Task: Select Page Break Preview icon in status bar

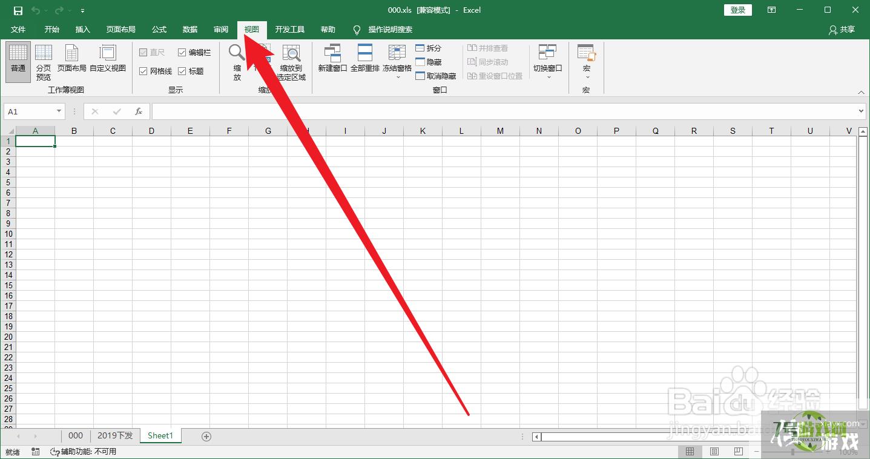Action: click(738, 452)
